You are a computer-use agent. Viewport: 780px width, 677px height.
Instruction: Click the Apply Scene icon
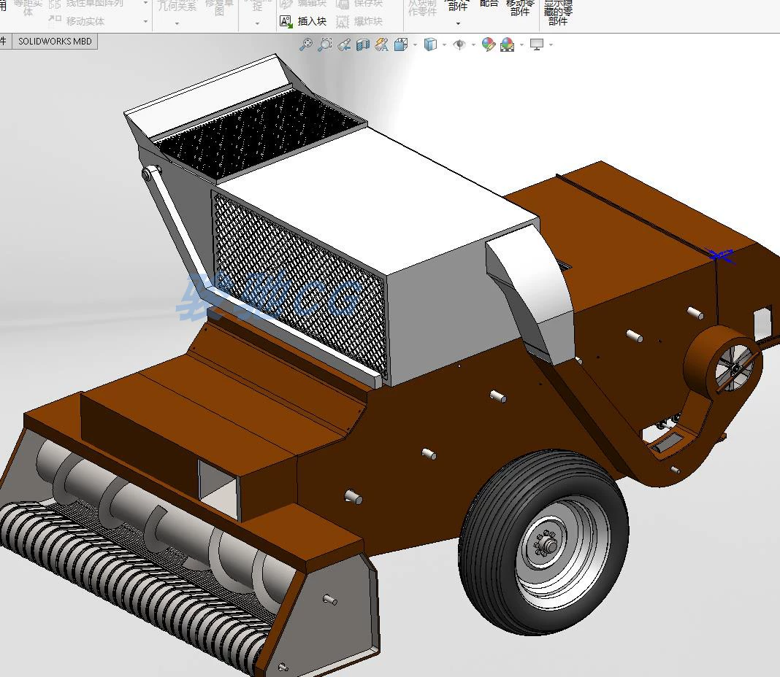tap(508, 45)
